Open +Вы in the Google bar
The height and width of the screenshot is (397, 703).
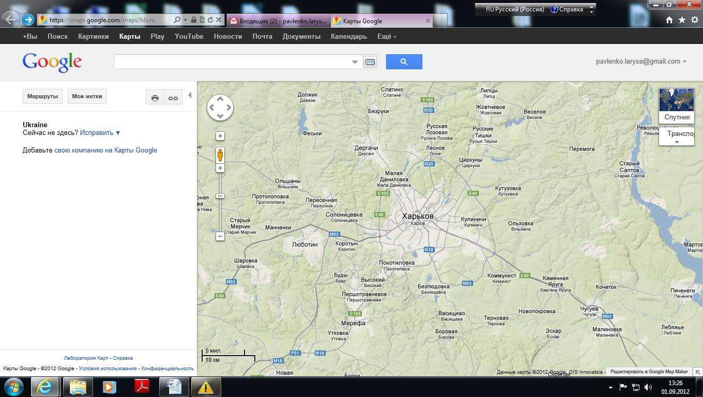click(x=30, y=37)
